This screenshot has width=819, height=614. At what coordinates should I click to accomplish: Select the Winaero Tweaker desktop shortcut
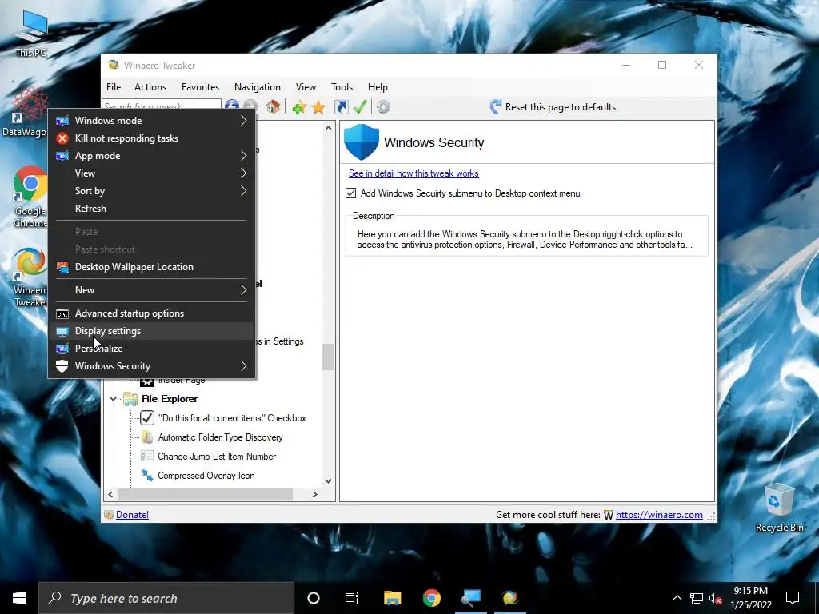(30, 277)
